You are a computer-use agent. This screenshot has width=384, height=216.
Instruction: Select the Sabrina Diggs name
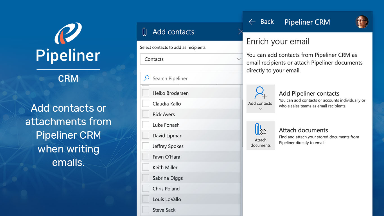point(168,178)
